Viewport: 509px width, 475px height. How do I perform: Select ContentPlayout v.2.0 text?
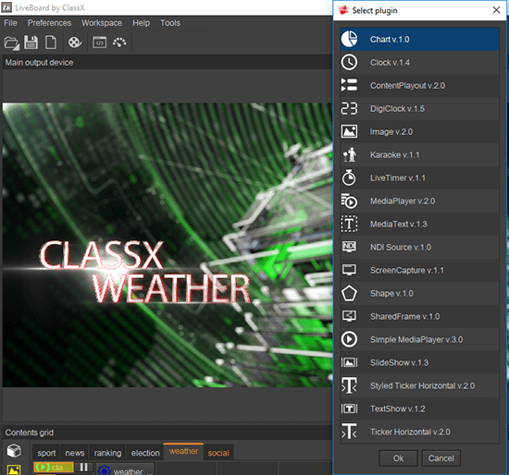coord(407,85)
